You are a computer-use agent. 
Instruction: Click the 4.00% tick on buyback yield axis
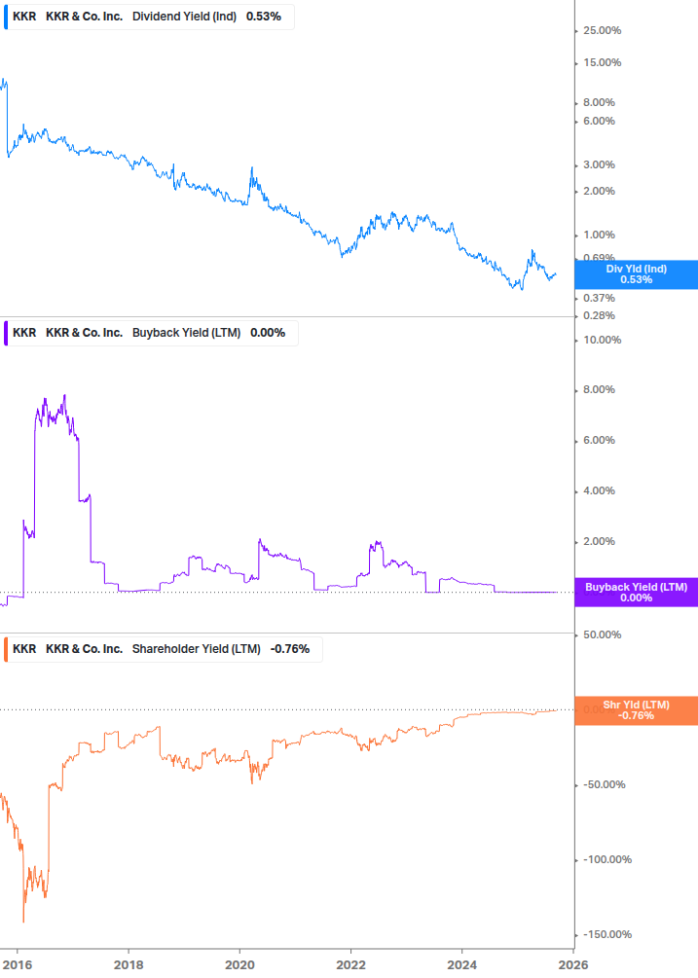599,490
